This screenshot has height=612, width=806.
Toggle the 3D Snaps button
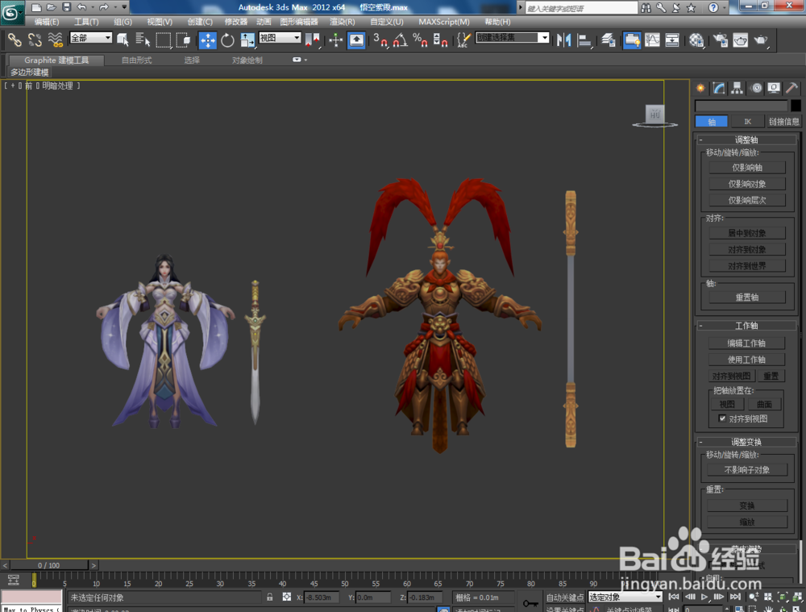pos(380,40)
